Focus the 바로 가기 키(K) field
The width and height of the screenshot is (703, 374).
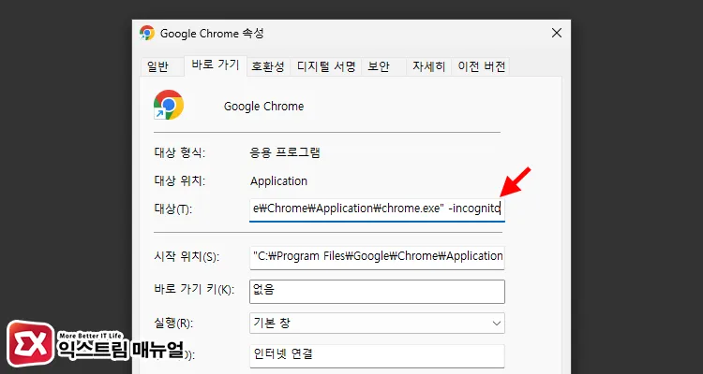pos(377,291)
